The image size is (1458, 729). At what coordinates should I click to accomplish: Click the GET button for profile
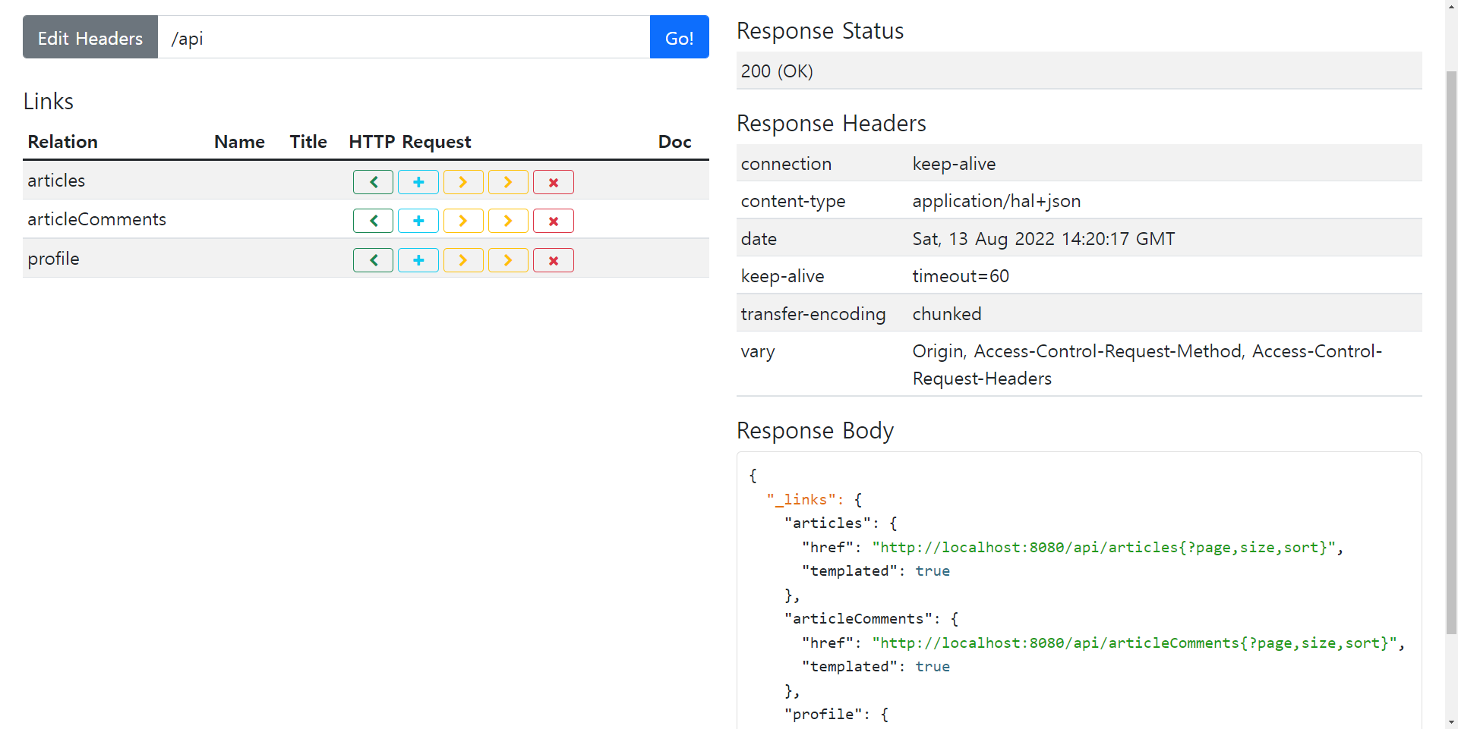tap(373, 260)
